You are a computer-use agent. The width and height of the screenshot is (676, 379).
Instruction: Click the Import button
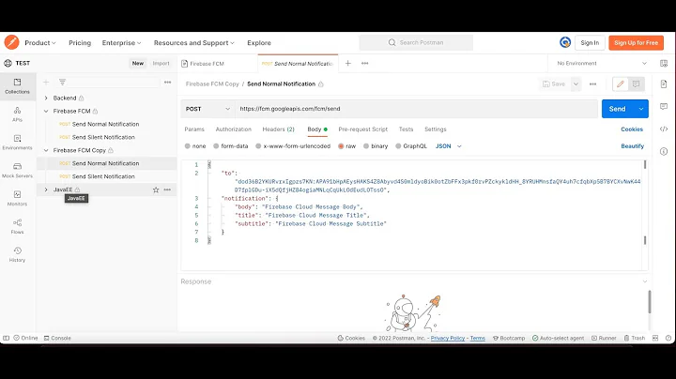[161, 63]
